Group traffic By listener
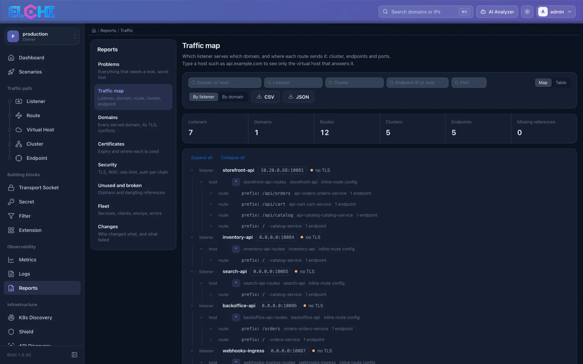This screenshot has height=364, width=583. tap(203, 97)
